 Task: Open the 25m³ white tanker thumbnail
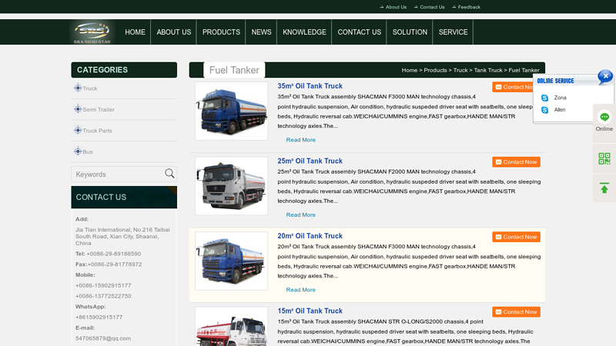pyautogui.click(x=232, y=186)
